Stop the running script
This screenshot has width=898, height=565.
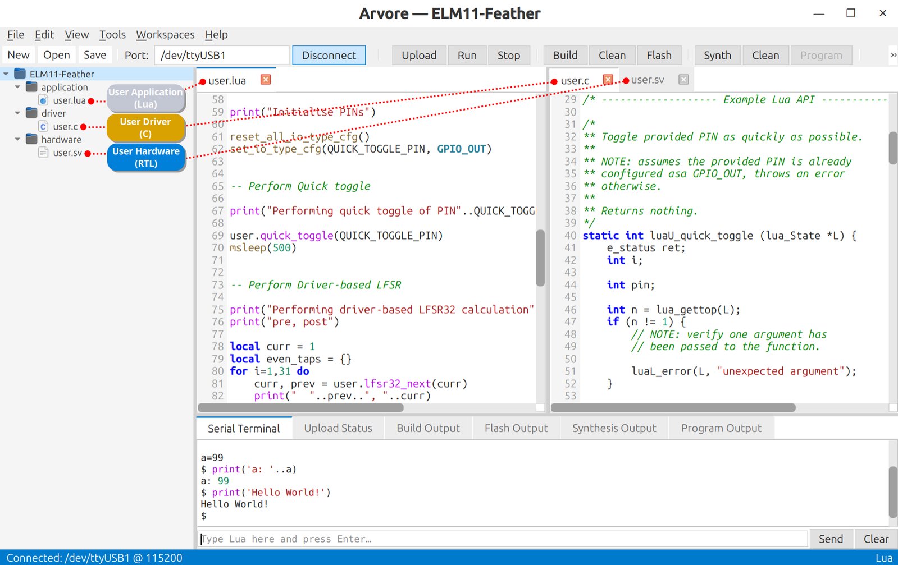pyautogui.click(x=509, y=55)
